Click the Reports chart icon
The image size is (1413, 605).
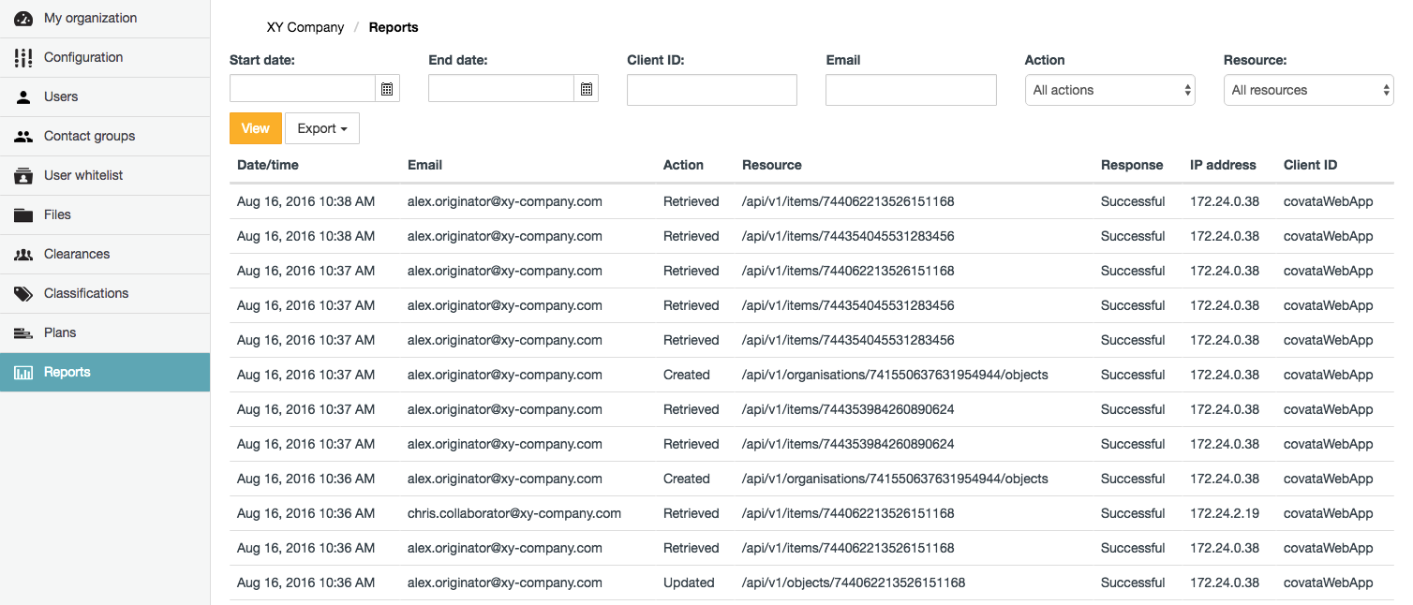pos(23,373)
